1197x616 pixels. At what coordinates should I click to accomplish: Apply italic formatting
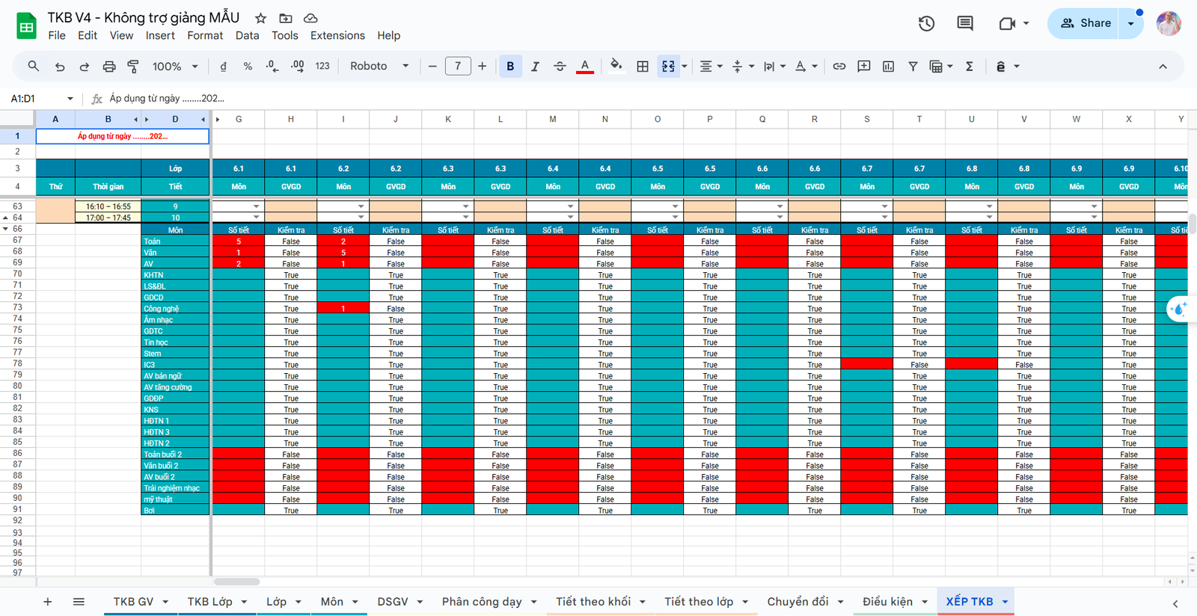point(535,67)
